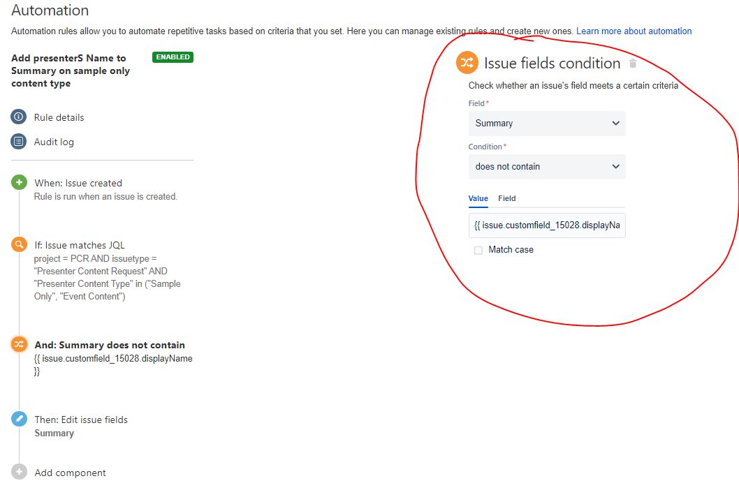View the Audit log using its list icon
Viewport: 739px width, 504px height.
point(17,141)
